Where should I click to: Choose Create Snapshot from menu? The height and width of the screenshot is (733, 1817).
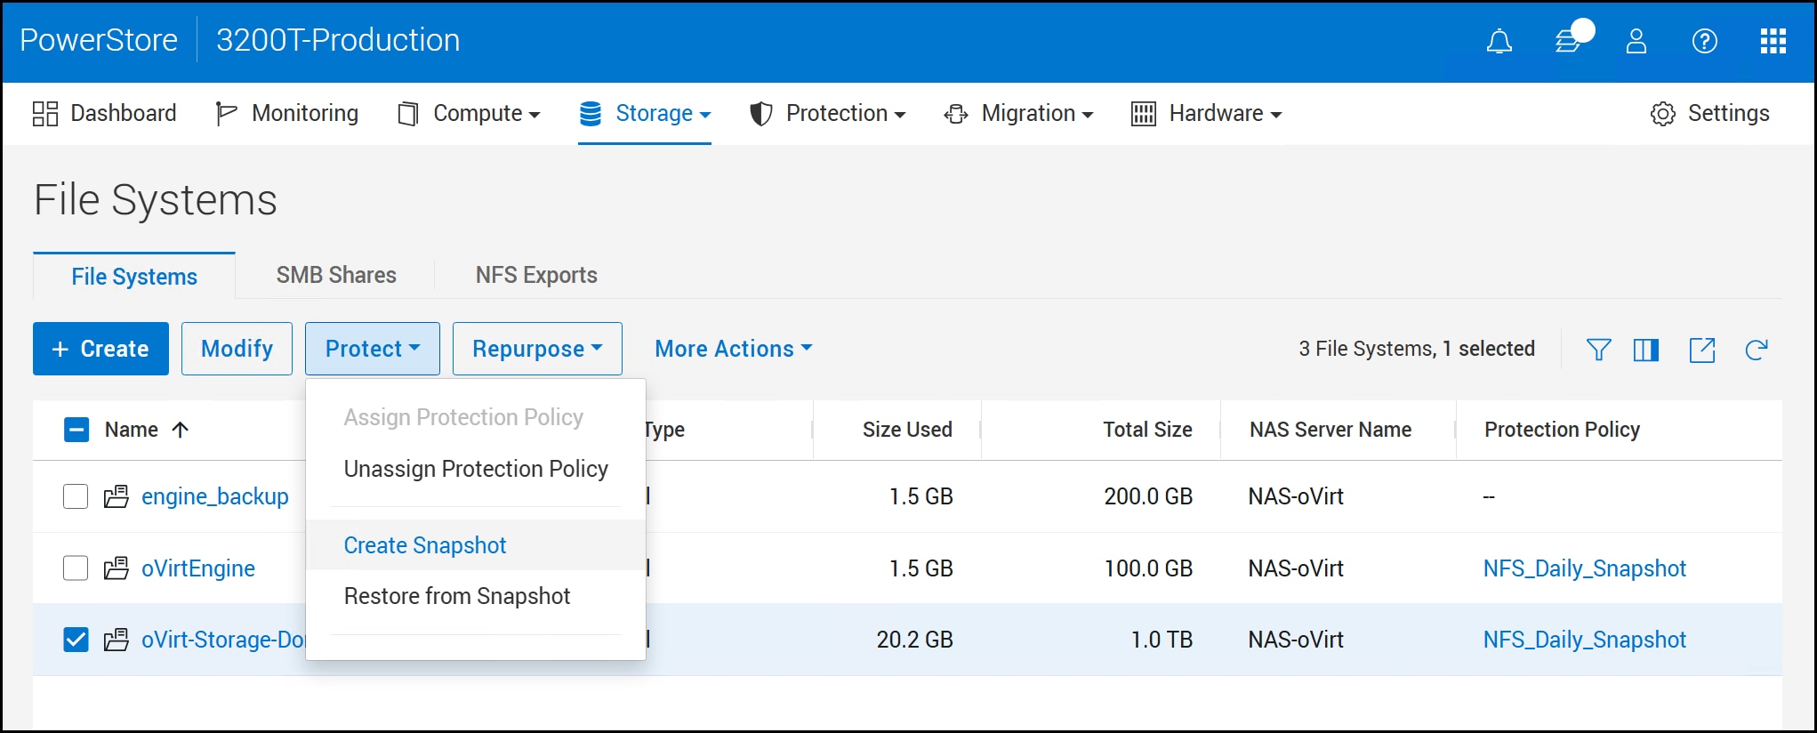tap(475, 545)
